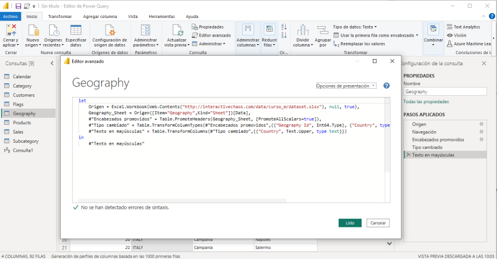The image size is (497, 259).
Task: Click the Cancelar button
Action: (378, 223)
